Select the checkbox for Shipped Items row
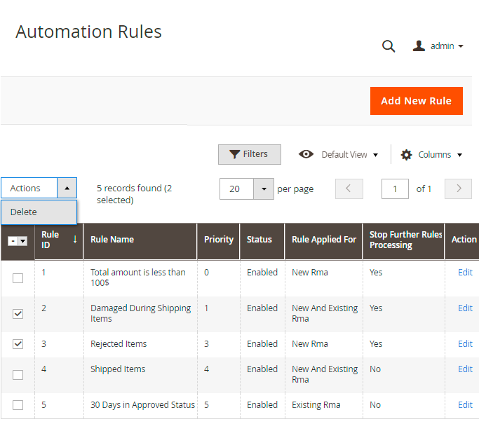 point(18,375)
